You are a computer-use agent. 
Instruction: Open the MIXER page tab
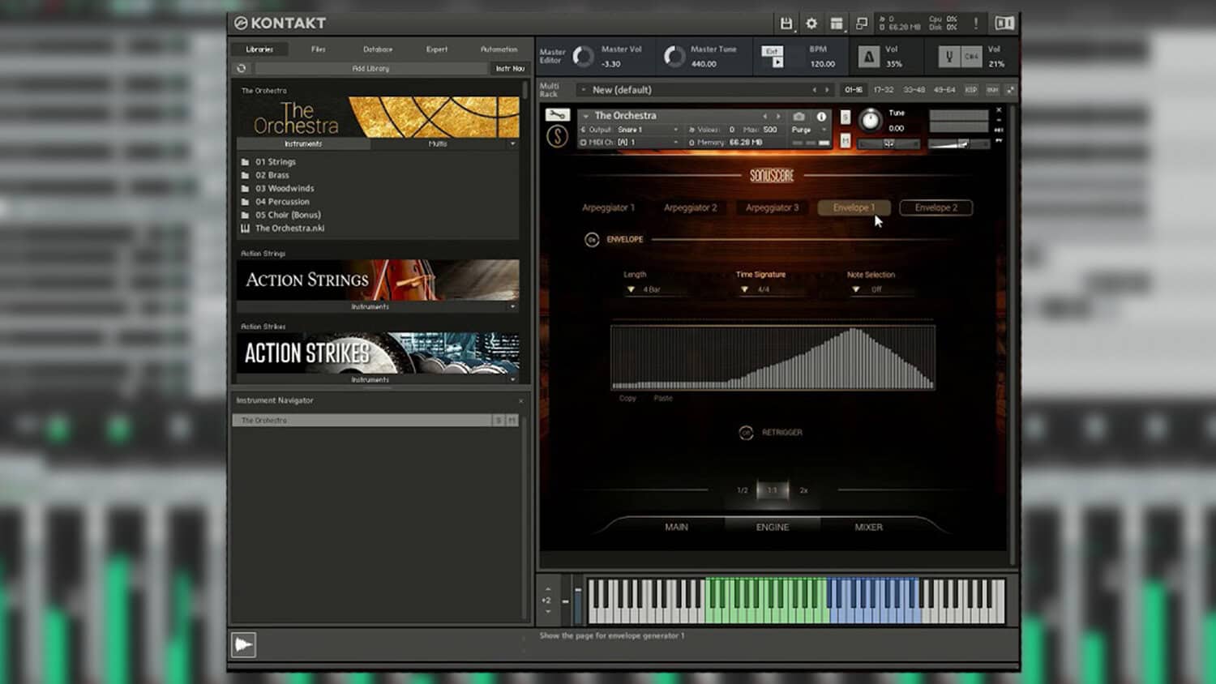coord(868,528)
